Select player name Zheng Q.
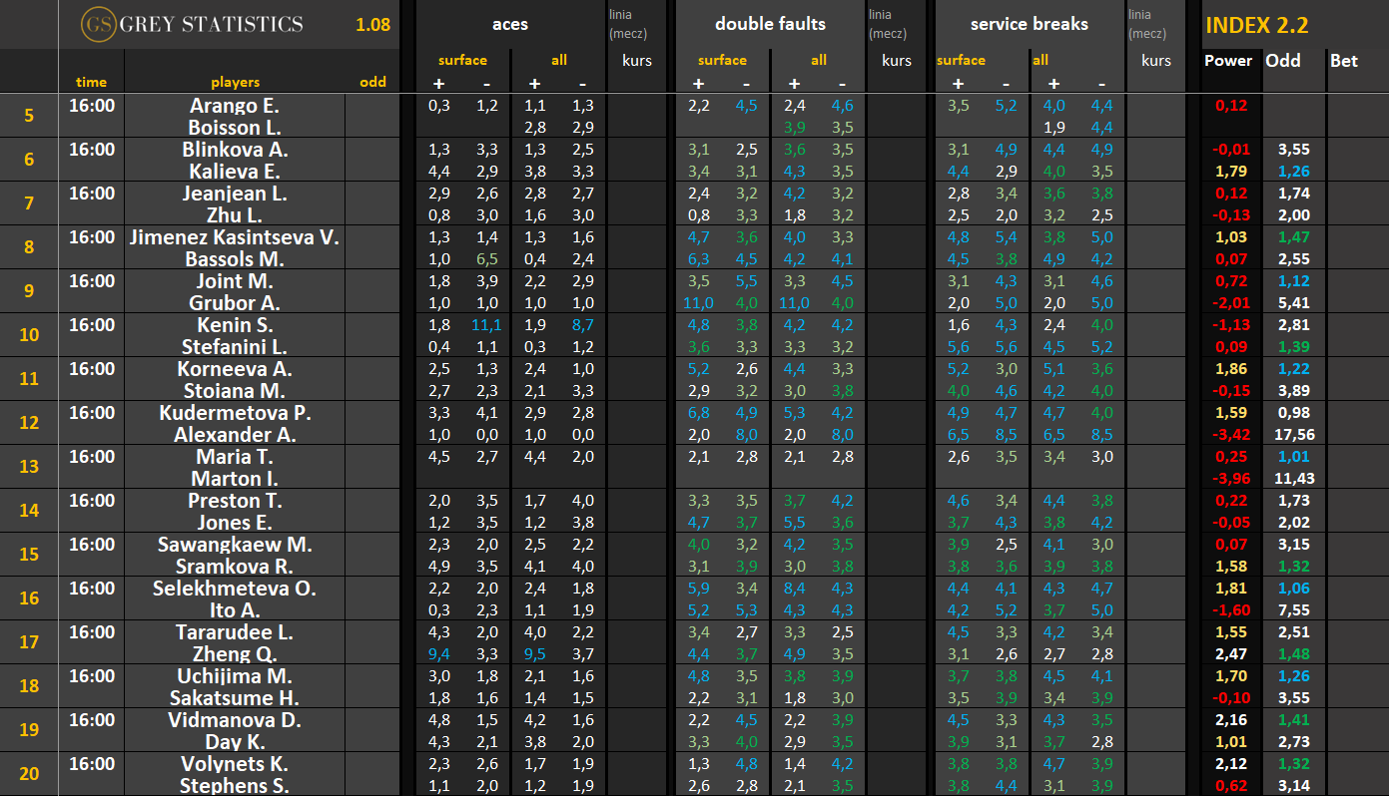 click(235, 654)
